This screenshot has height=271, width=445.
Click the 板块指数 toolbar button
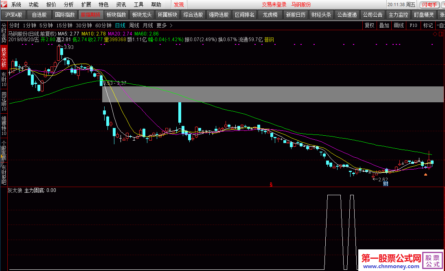(x=116, y=15)
